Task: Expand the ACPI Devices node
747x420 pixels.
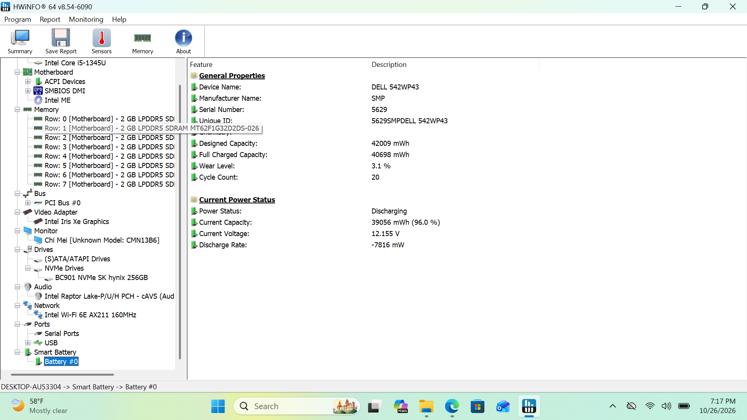Action: pos(28,82)
